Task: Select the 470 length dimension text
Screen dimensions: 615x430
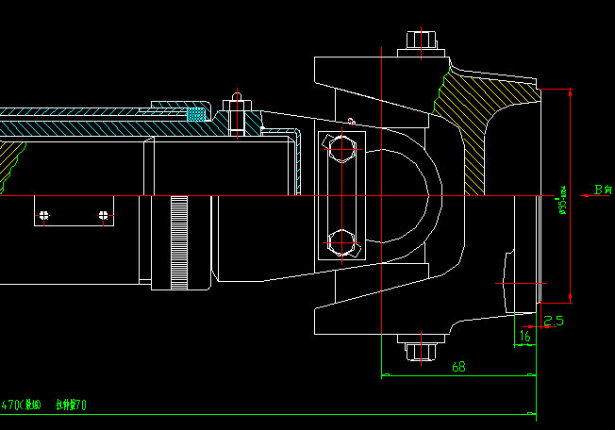Action: 21,405
